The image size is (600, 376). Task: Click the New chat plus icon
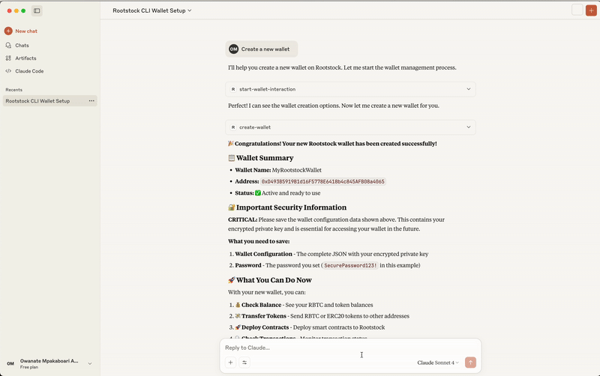coord(8,31)
